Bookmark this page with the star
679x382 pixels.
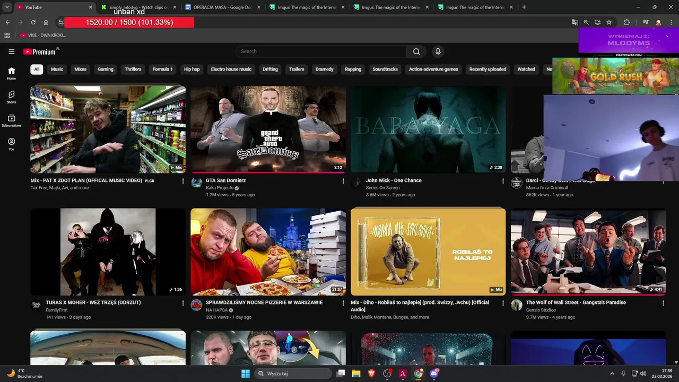(x=609, y=22)
